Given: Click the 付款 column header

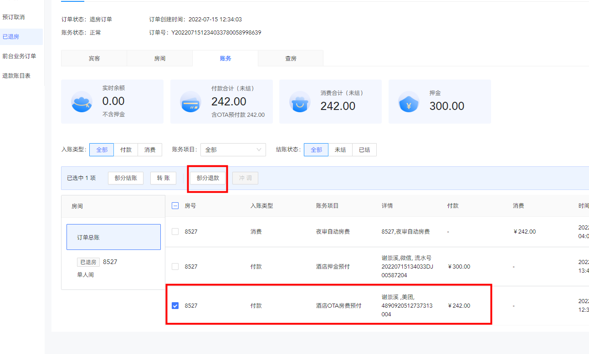Looking at the screenshot, I should (x=453, y=206).
